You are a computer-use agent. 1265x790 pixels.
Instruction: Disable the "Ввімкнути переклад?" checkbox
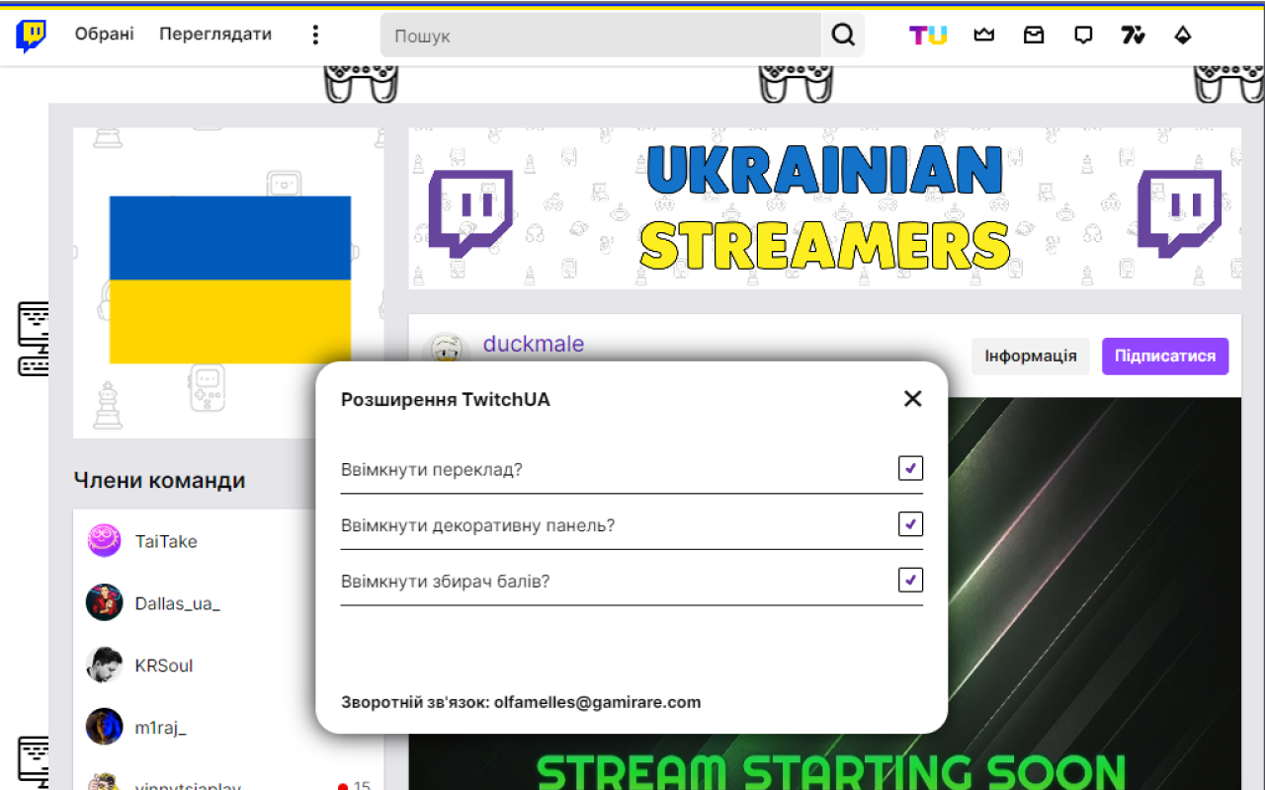tap(910, 468)
